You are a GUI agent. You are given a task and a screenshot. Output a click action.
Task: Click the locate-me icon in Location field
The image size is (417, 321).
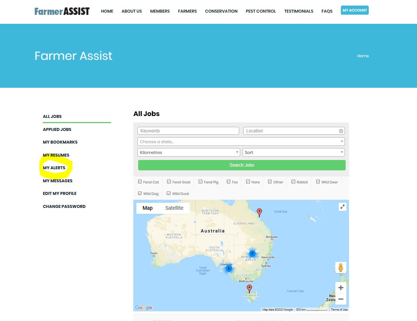pos(341,131)
